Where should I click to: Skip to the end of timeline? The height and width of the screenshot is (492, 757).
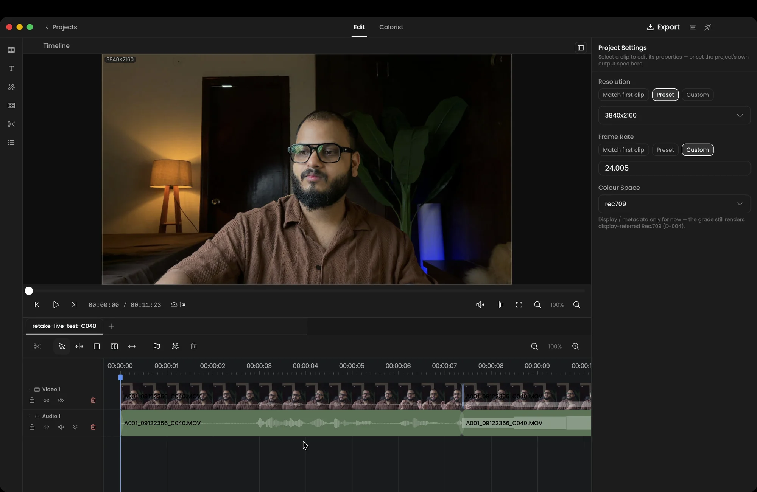click(74, 305)
